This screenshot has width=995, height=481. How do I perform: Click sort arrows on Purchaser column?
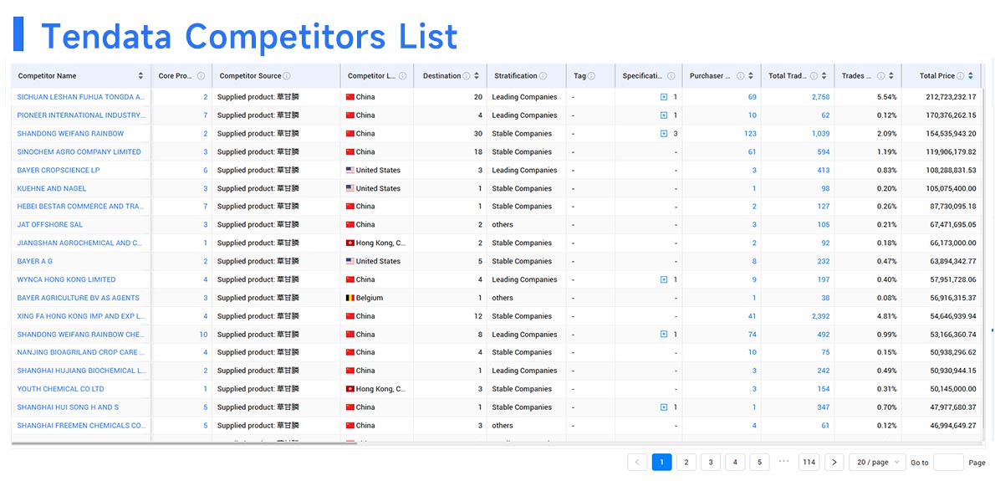[751, 76]
